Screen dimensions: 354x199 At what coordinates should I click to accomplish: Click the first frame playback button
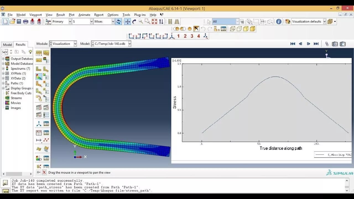tap(293, 44)
